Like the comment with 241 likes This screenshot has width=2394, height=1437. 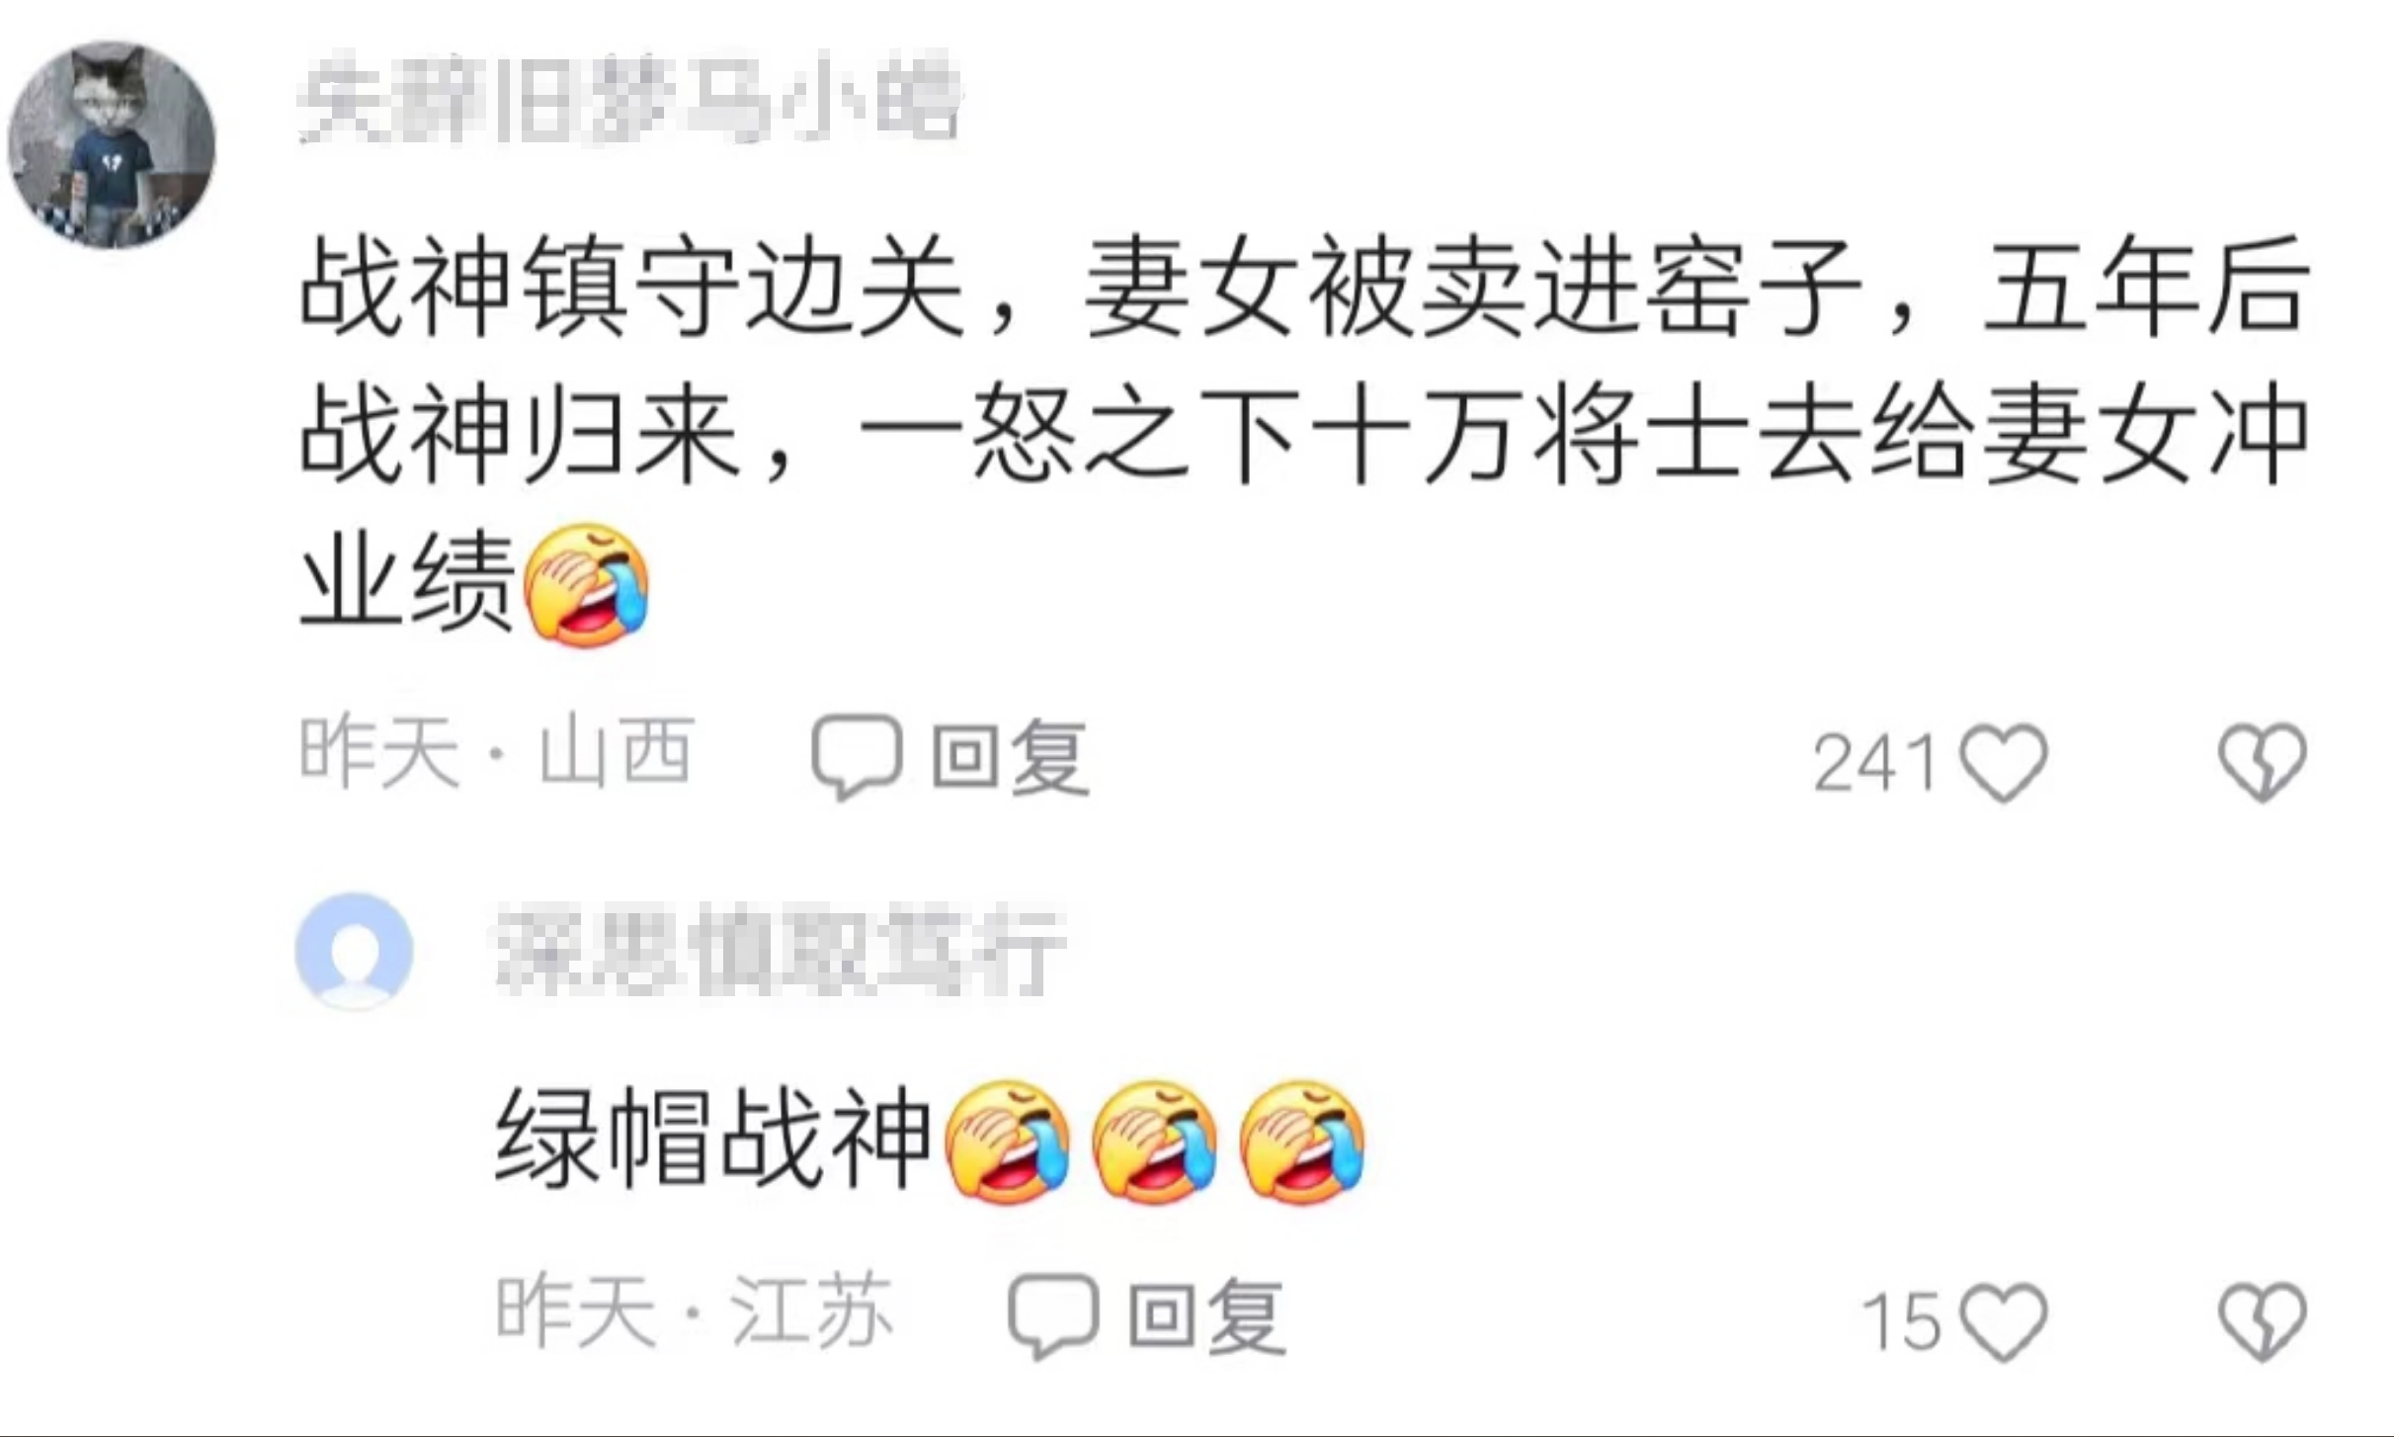[x=2004, y=762]
